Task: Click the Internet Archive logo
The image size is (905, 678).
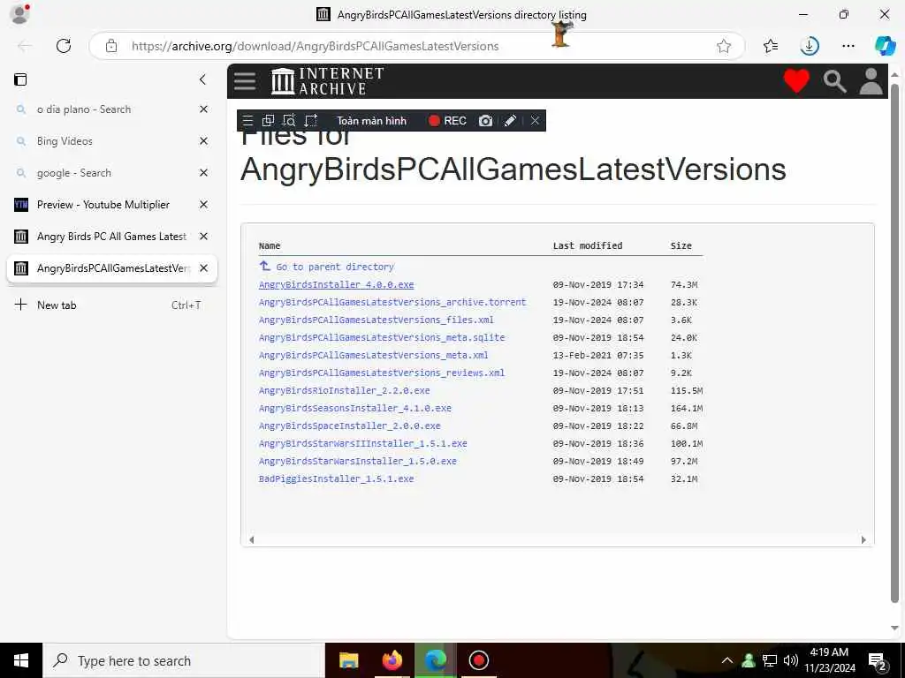Action: tap(327, 80)
